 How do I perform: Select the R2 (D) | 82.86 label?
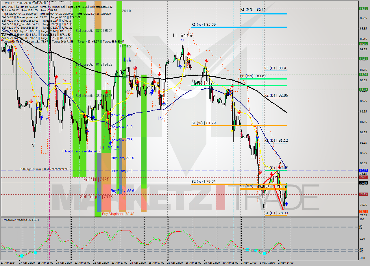[276, 95]
